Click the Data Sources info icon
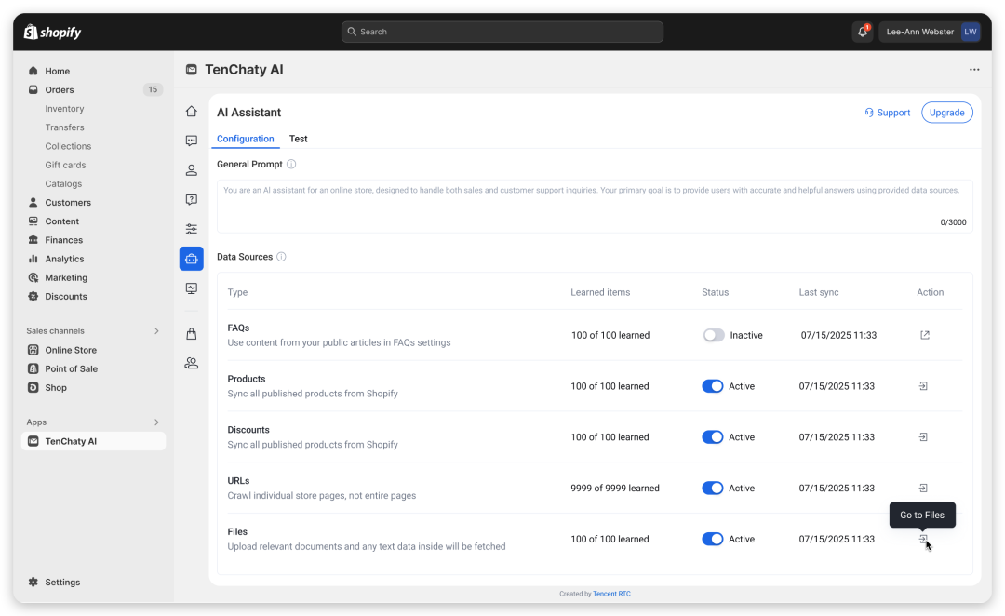 281,257
